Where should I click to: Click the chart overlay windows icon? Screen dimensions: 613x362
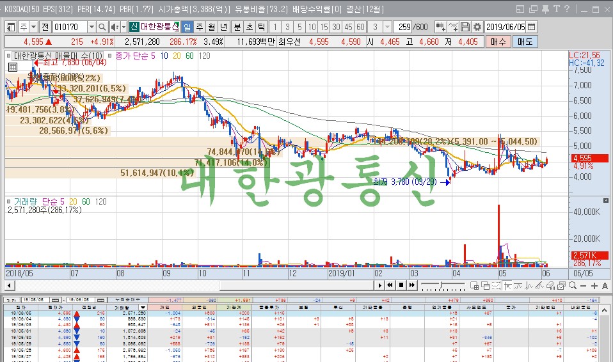[x=486, y=286]
